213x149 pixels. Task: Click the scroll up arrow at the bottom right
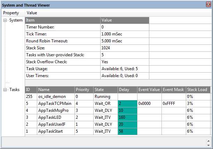pos(208,141)
